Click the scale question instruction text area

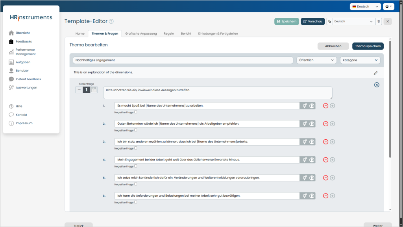(x=218, y=93)
